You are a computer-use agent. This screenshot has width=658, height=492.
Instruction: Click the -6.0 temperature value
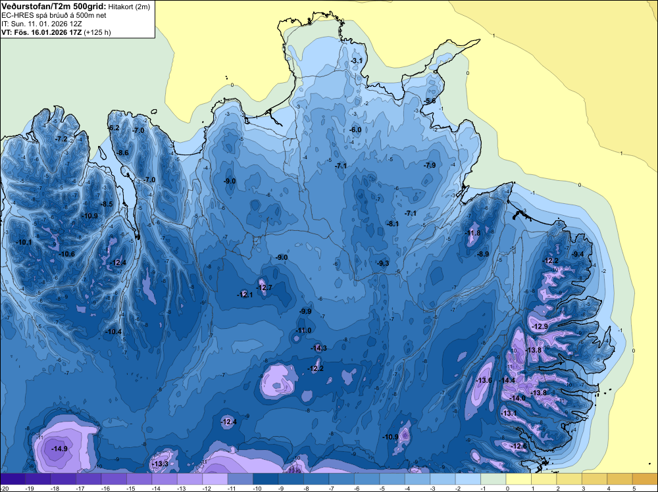[355, 130]
